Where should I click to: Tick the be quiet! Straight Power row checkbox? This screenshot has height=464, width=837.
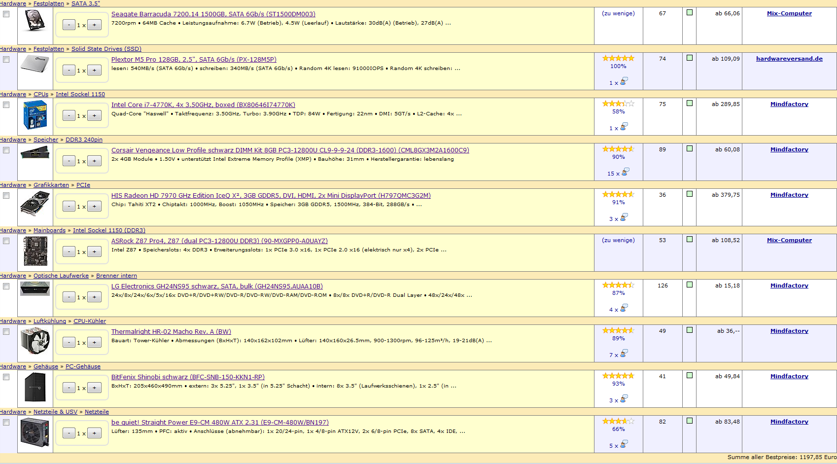[x=6, y=423]
